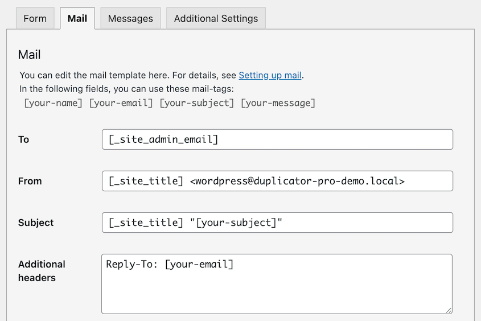Focus the Subject input field
This screenshot has width=481, height=321.
277,223
